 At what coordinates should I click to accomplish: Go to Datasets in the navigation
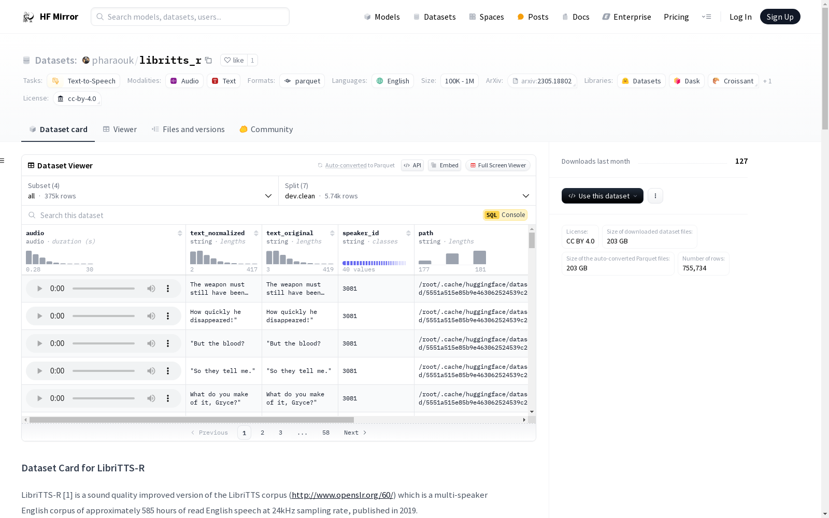pos(434,17)
